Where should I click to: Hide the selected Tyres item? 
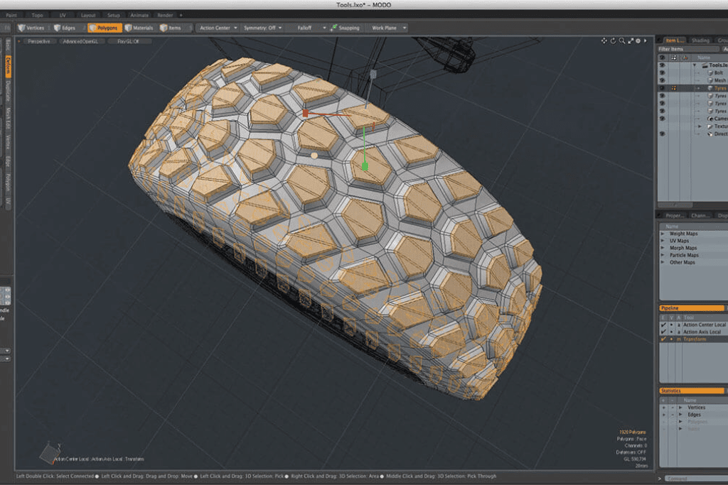click(x=662, y=88)
